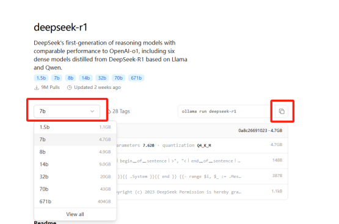Open the .System template row
The width and height of the screenshot is (339, 224).
(x=202, y=177)
